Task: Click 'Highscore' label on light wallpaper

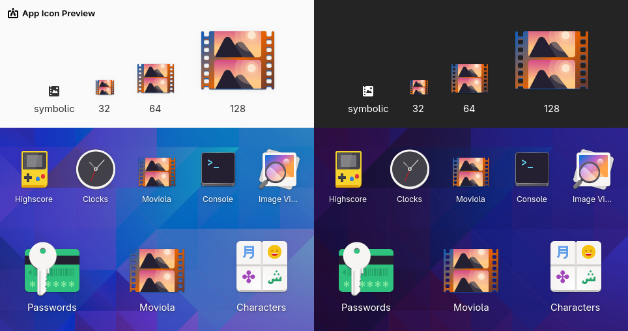Action: [x=34, y=199]
